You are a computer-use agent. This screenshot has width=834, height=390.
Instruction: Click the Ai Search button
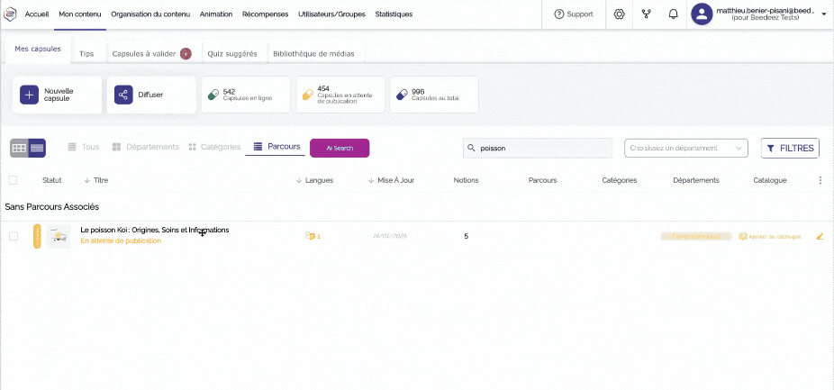[x=340, y=148]
